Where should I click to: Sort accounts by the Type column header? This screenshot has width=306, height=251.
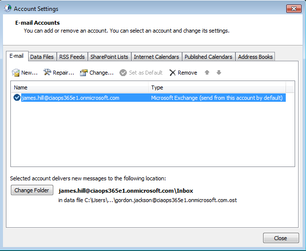point(217,87)
